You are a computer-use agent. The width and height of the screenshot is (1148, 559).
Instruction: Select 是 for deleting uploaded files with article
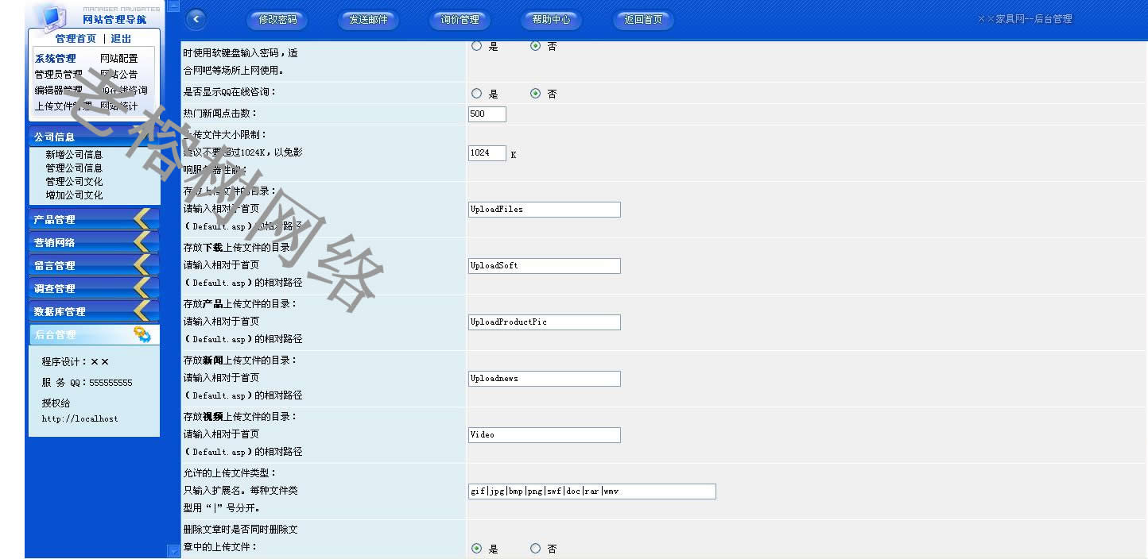tap(477, 548)
